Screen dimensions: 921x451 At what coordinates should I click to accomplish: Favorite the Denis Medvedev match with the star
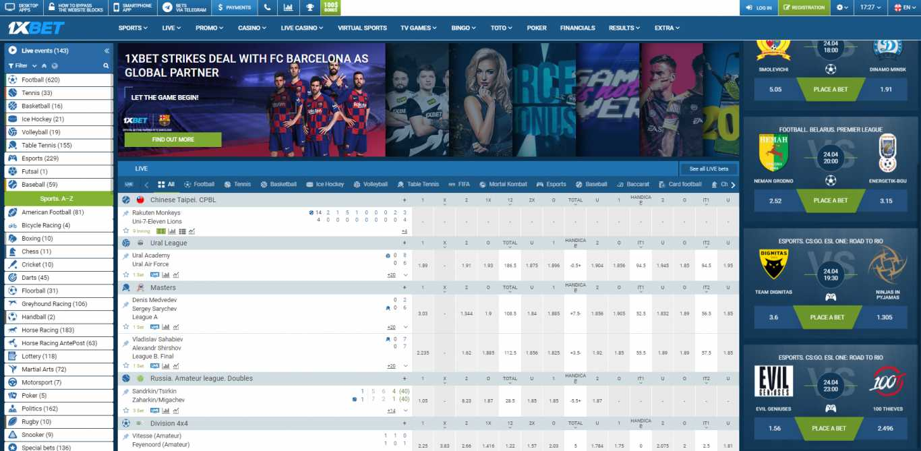125,327
